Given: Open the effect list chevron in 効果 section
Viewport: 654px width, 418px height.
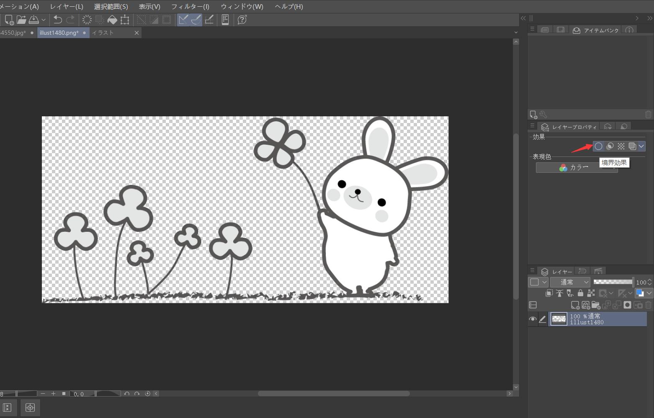Looking at the screenshot, I should 641,146.
